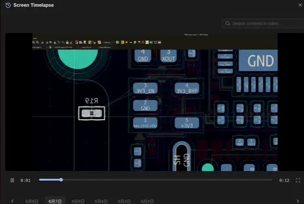The image size is (304, 204).
Task: Select the 6月8日 date tab
Action: click(x=32, y=201)
